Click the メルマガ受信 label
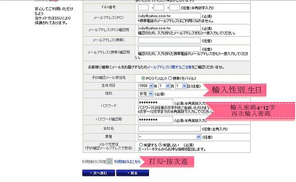Viewport: 296px width, 182px height. tap(109, 144)
